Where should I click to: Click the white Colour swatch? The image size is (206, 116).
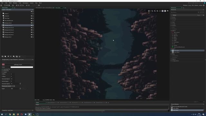click(22, 67)
